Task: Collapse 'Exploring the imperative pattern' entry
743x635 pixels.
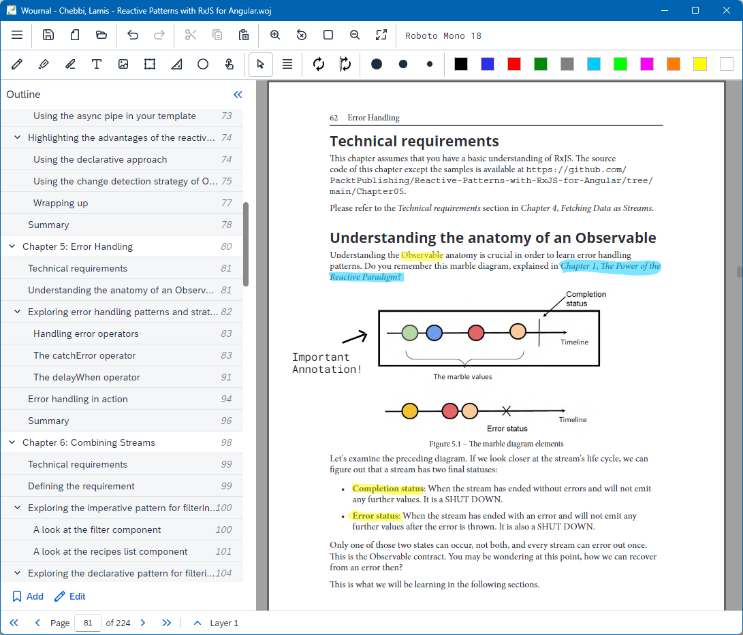Action: (x=18, y=508)
